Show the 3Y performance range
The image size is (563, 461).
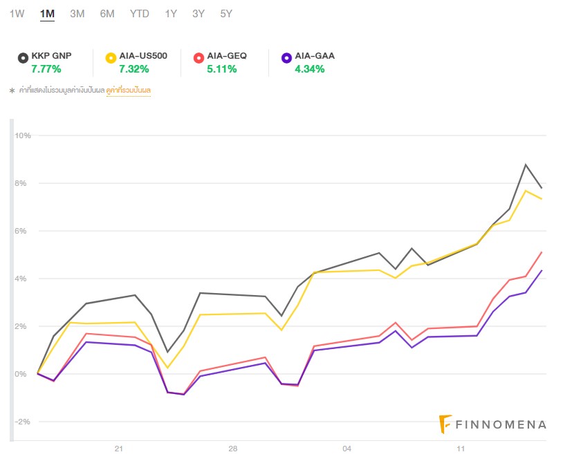pos(199,14)
